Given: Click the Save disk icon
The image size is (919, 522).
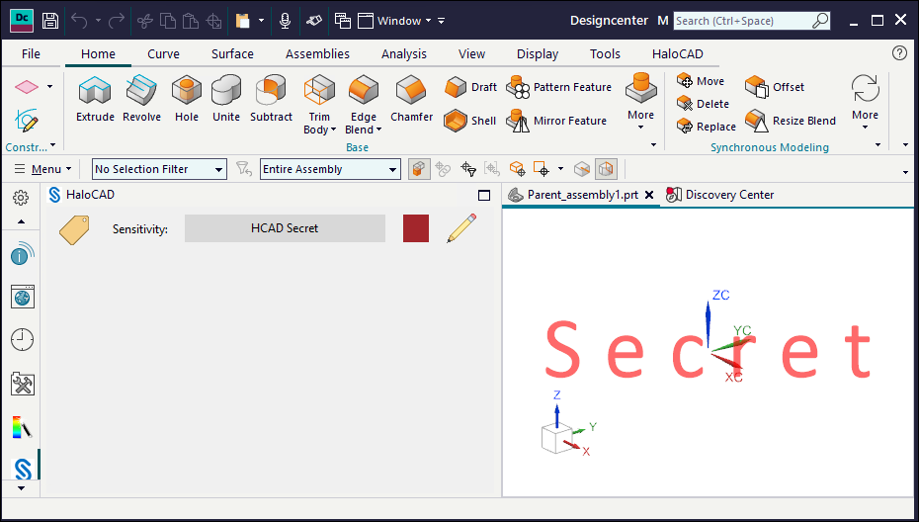Looking at the screenshot, I should (50, 21).
